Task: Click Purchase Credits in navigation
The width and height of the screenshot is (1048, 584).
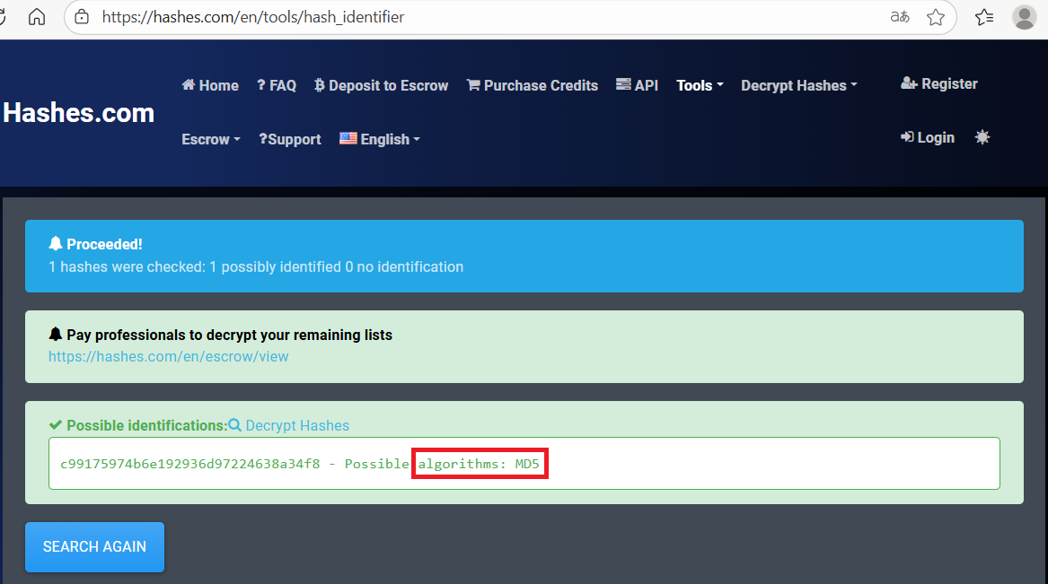Action: pos(532,85)
